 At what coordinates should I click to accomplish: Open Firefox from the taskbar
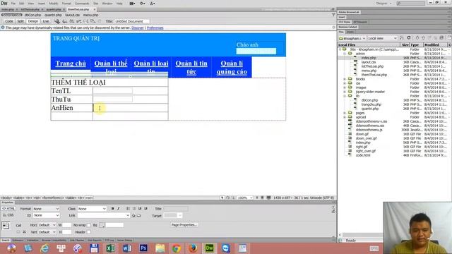193,248
